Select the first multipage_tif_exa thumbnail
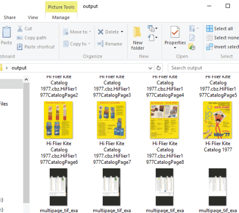This screenshot has width=239, height=213. pyautogui.click(x=58, y=187)
